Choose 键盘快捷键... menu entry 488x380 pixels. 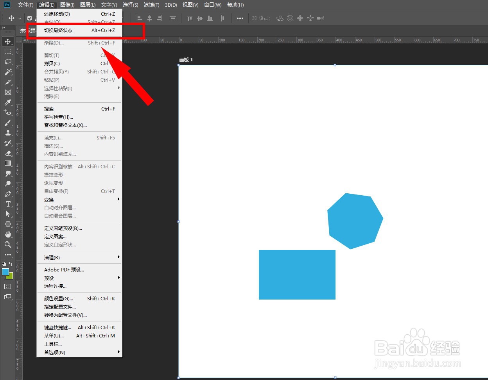point(79,328)
